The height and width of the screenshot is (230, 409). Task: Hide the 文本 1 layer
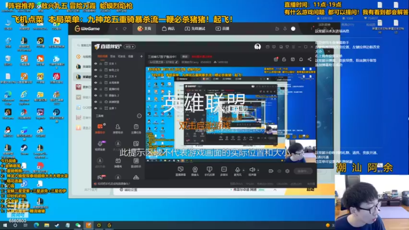[96, 63]
